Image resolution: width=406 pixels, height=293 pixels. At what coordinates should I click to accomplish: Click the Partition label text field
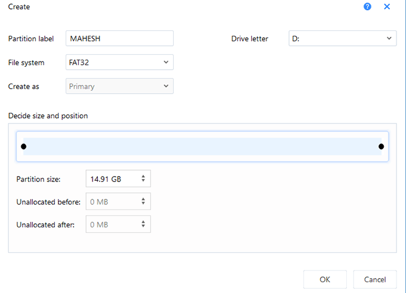click(x=119, y=39)
